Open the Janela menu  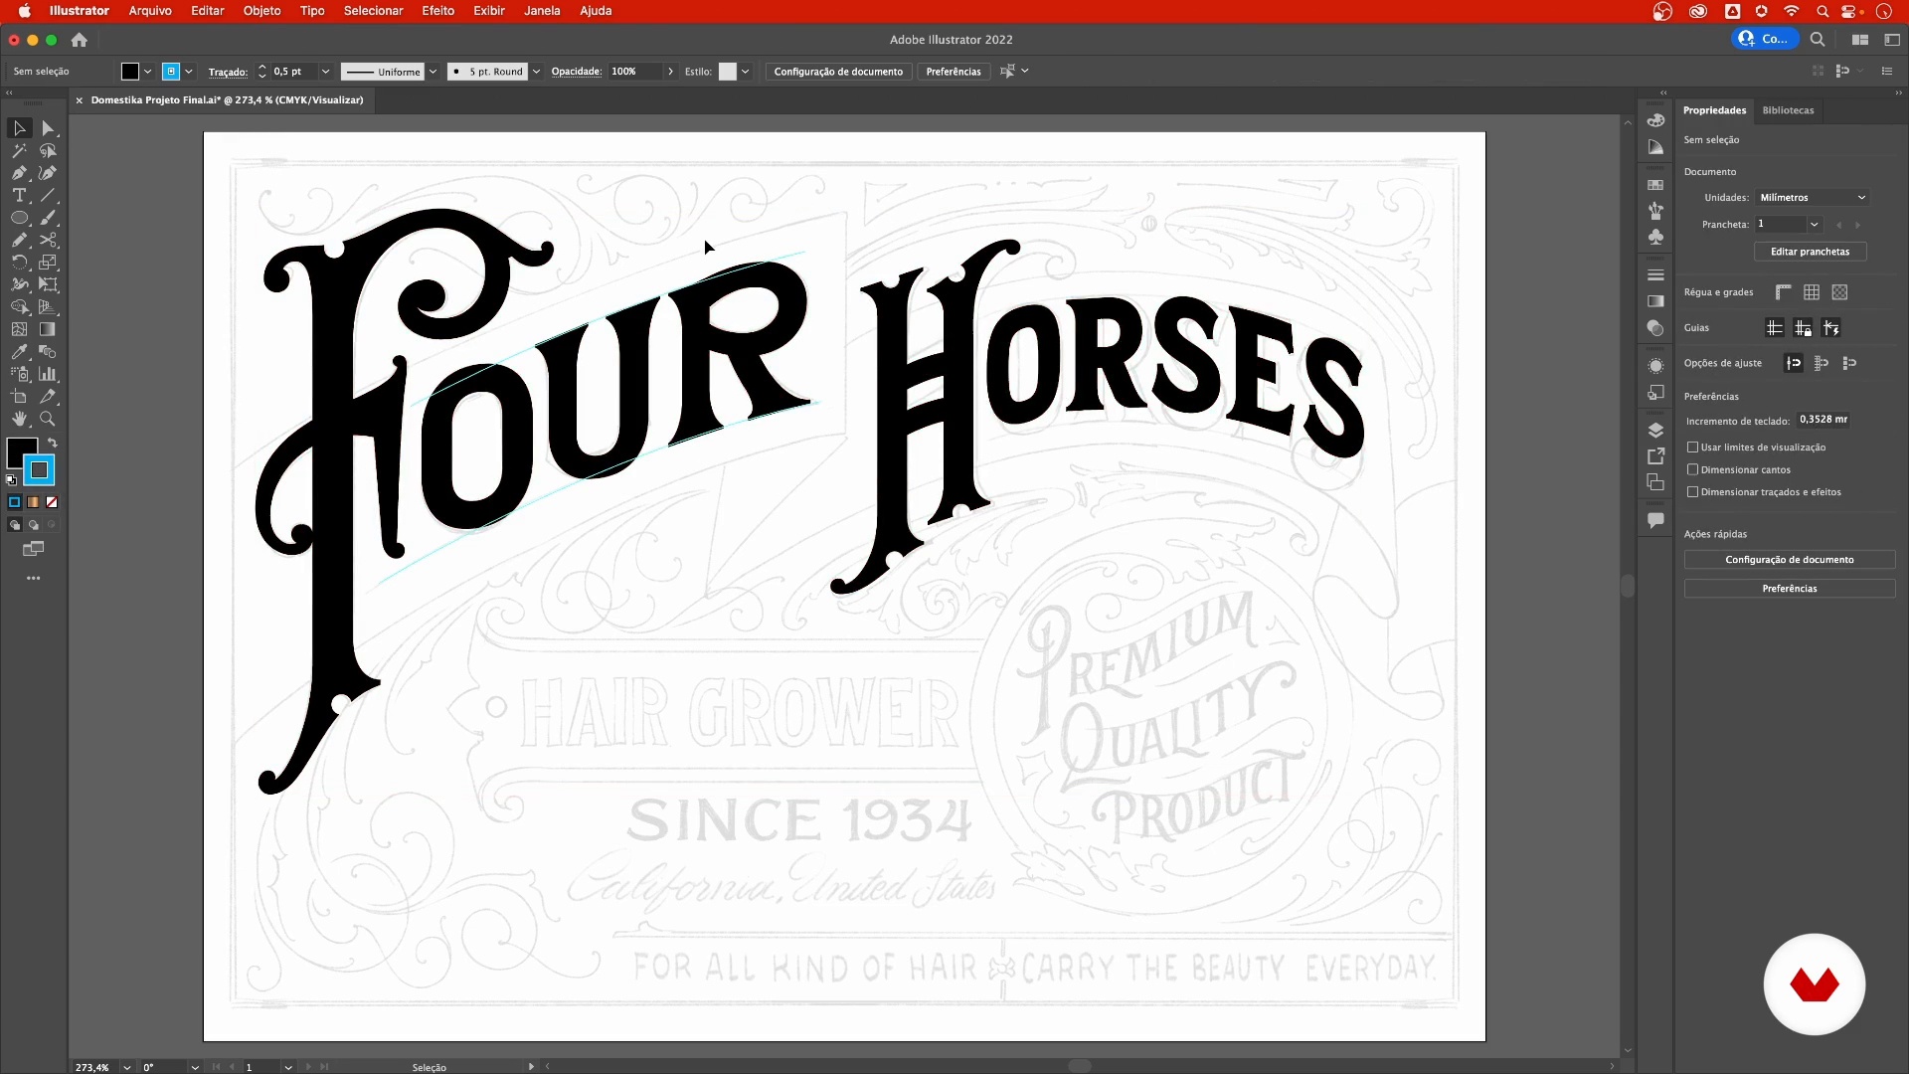pos(542,11)
